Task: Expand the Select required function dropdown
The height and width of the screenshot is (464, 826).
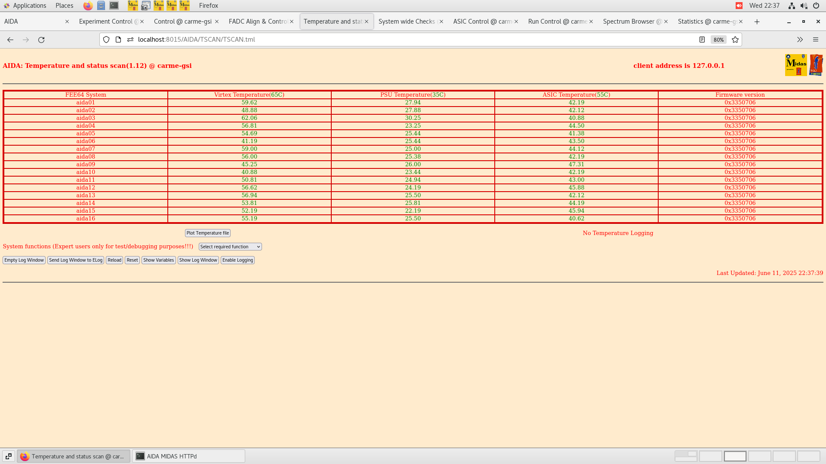Action: pyautogui.click(x=230, y=247)
